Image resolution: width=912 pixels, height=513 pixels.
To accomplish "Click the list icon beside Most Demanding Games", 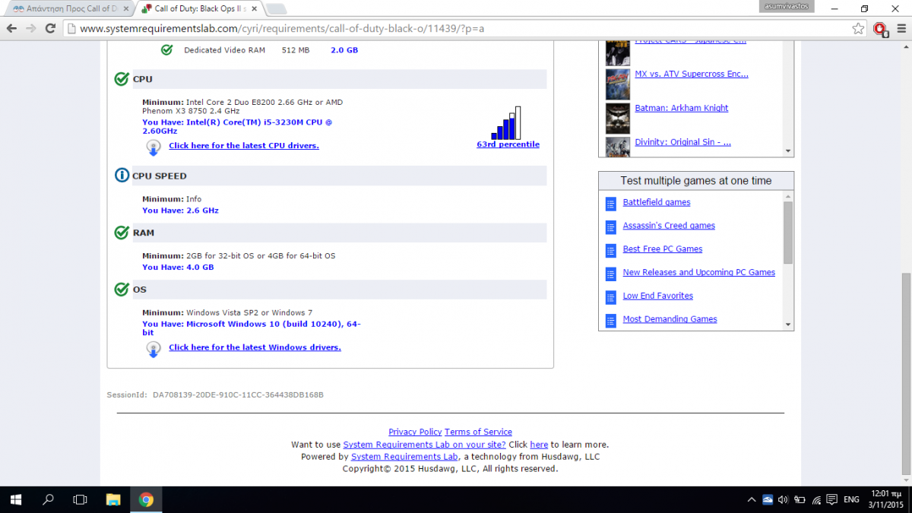I will [610, 321].
